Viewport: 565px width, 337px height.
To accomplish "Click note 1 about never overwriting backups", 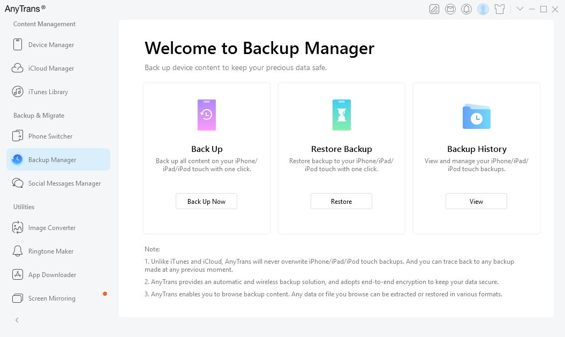I will pyautogui.click(x=329, y=265).
